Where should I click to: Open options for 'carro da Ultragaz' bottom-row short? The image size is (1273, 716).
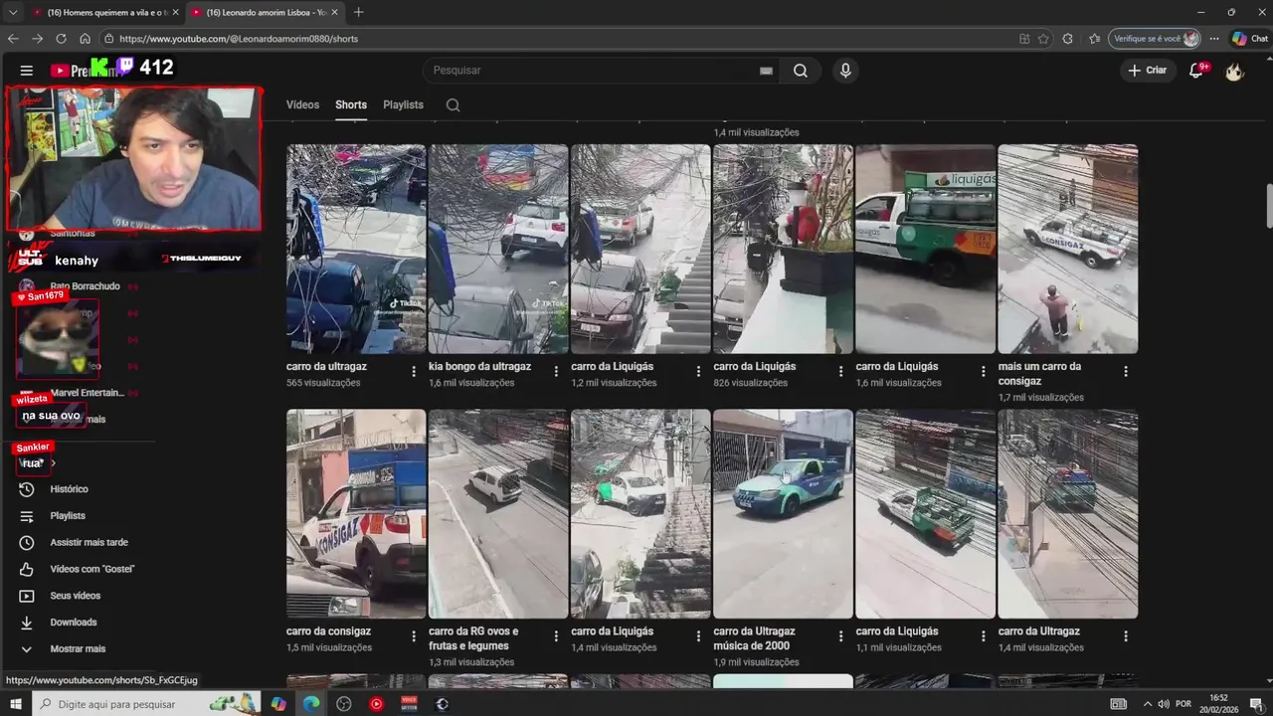pos(1126,635)
